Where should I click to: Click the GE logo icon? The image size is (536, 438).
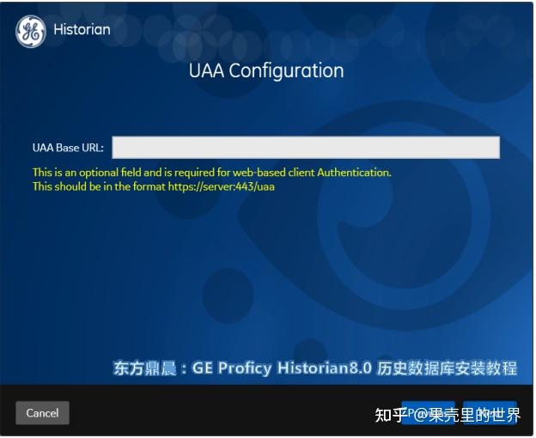pyautogui.click(x=31, y=31)
